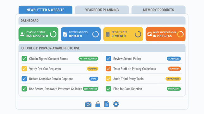204x114 pixels.
Task: Switch to the Yearbook Planning tab
Action: click(x=102, y=10)
